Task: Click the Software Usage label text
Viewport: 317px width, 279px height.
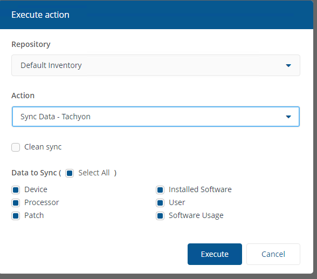Action: 196,215
